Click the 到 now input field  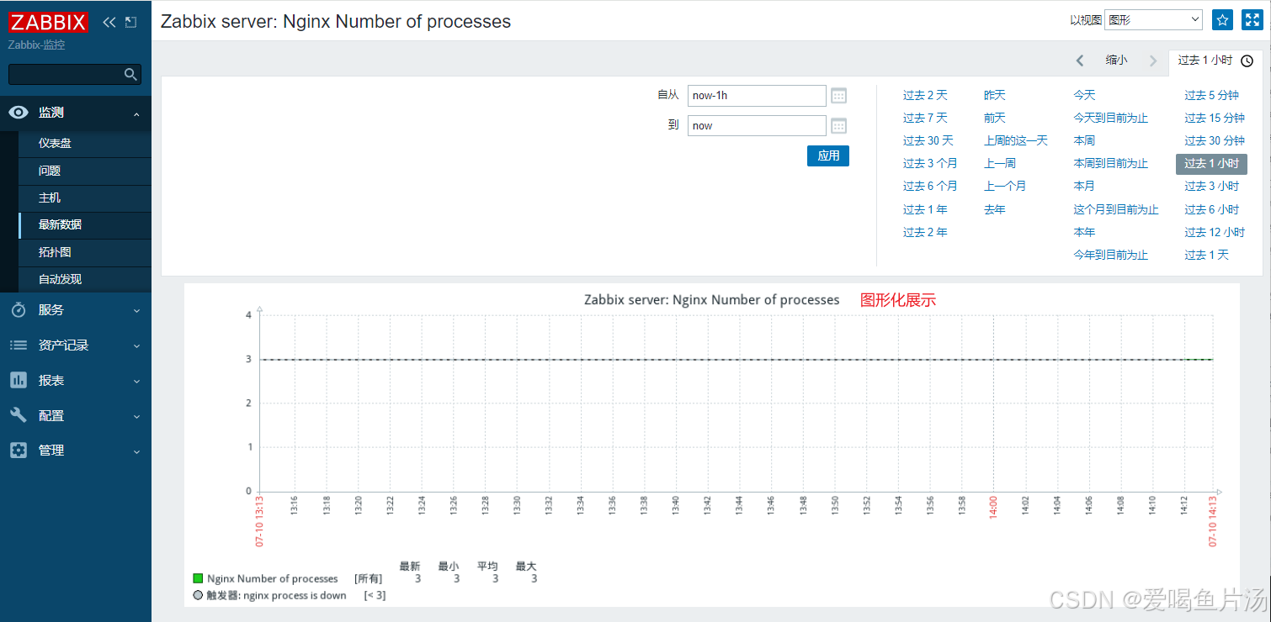[x=757, y=126]
